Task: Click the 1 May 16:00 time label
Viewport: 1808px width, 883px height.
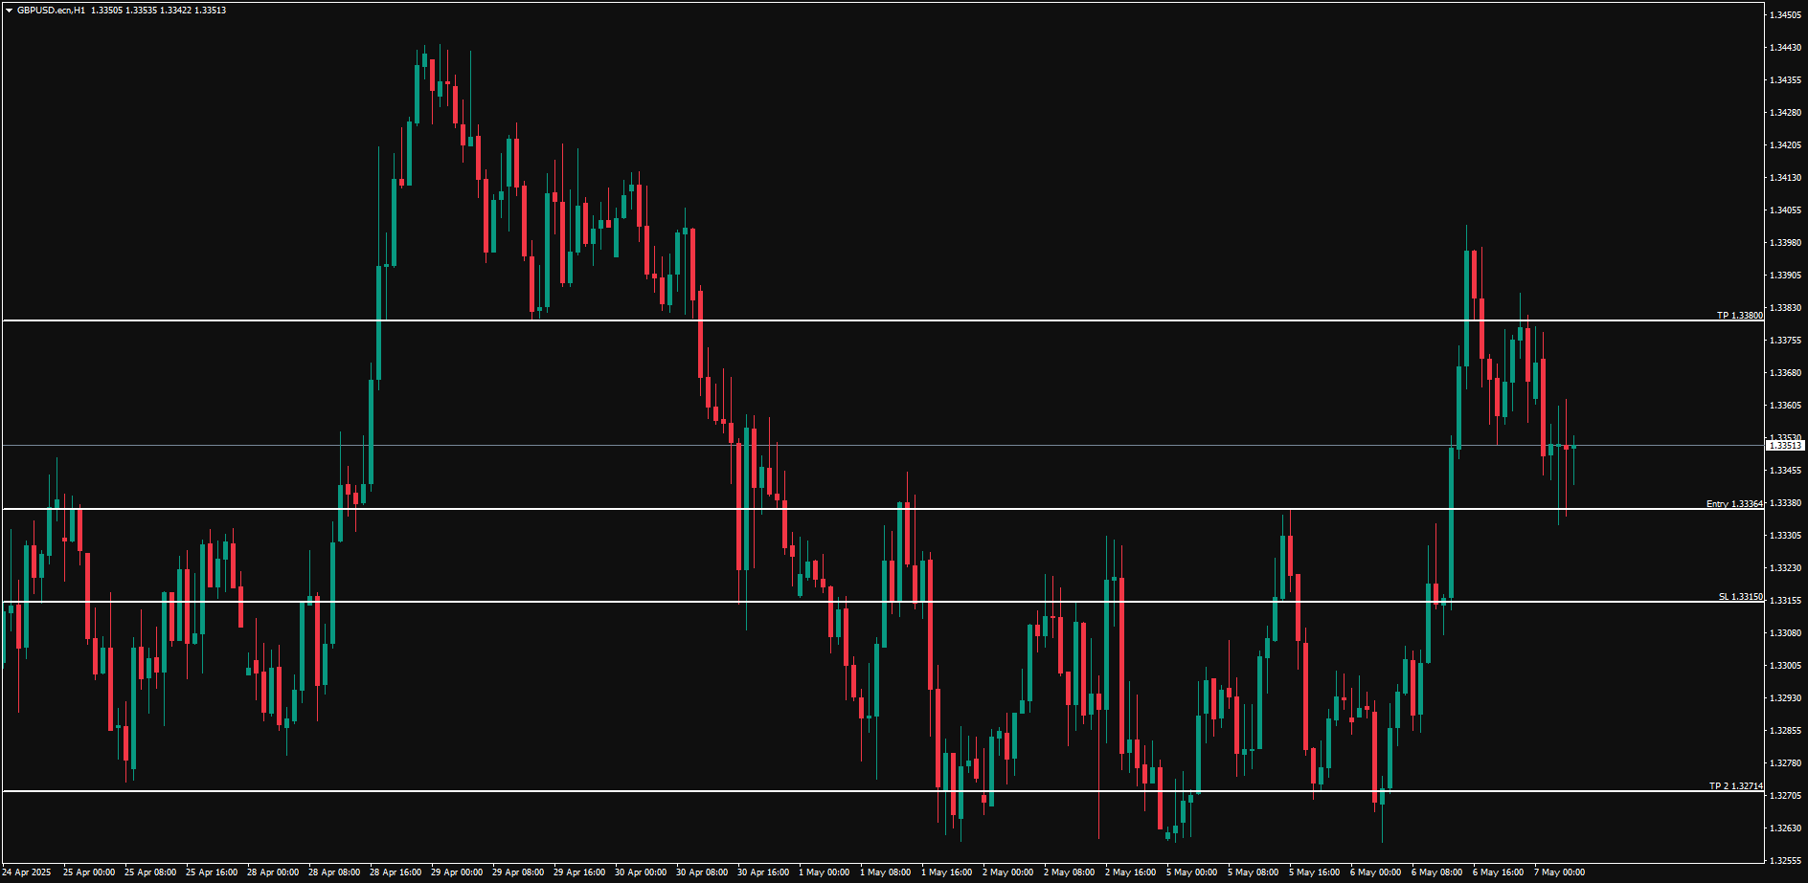Action: pos(946,872)
